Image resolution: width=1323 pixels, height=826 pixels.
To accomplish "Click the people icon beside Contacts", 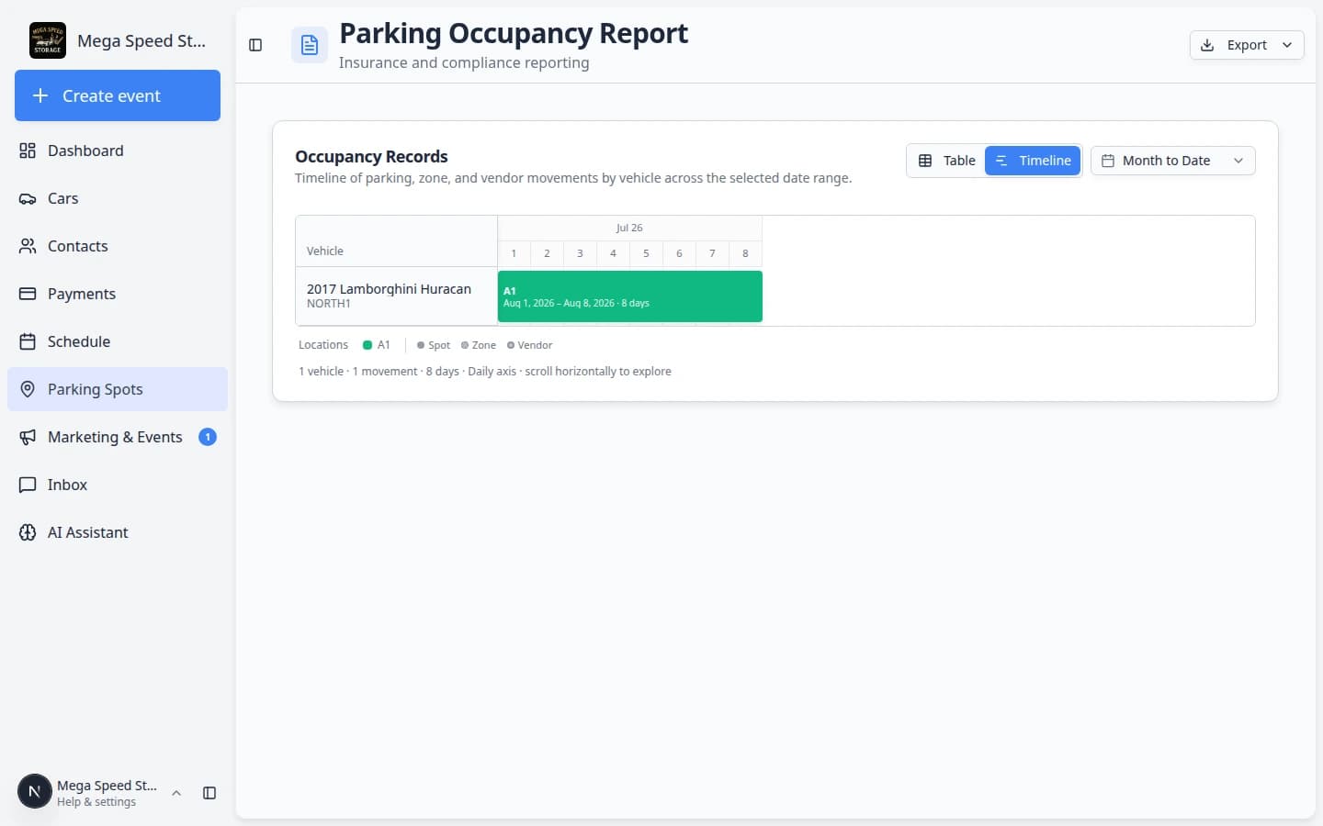I will pyautogui.click(x=28, y=246).
